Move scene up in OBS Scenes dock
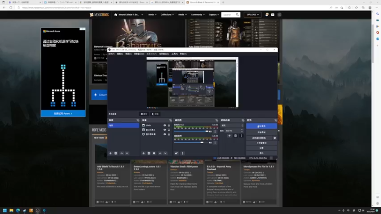The width and height of the screenshot is (381, 214). pos(122,153)
